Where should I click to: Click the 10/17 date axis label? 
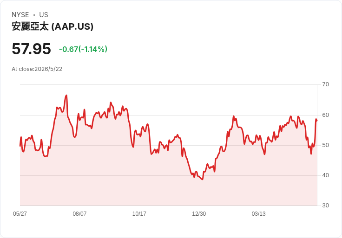tap(139, 214)
